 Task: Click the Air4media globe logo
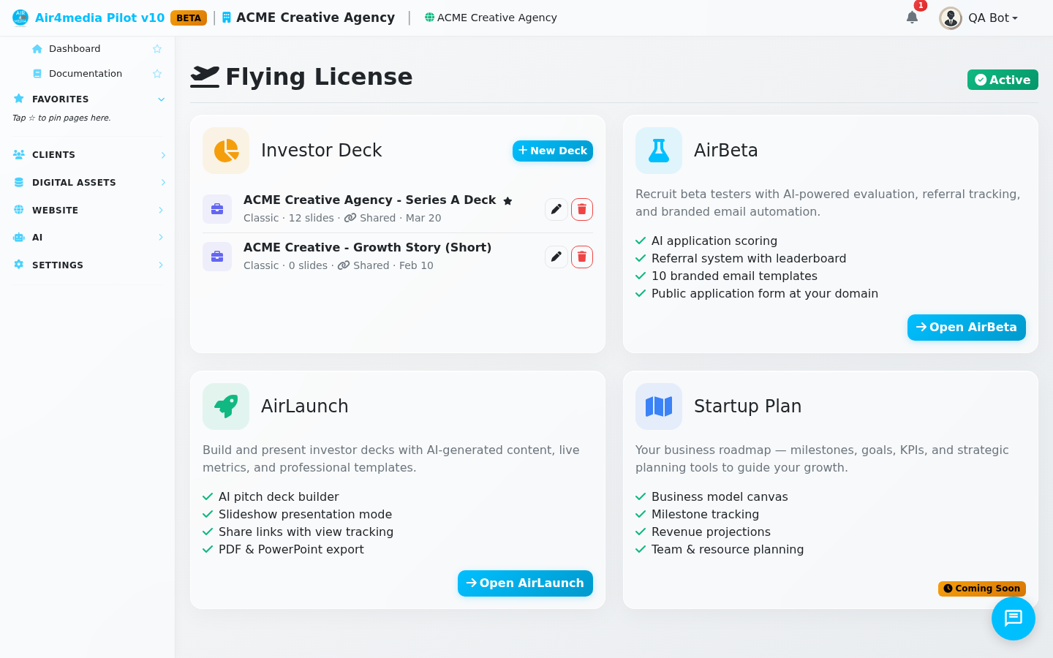pos(20,18)
